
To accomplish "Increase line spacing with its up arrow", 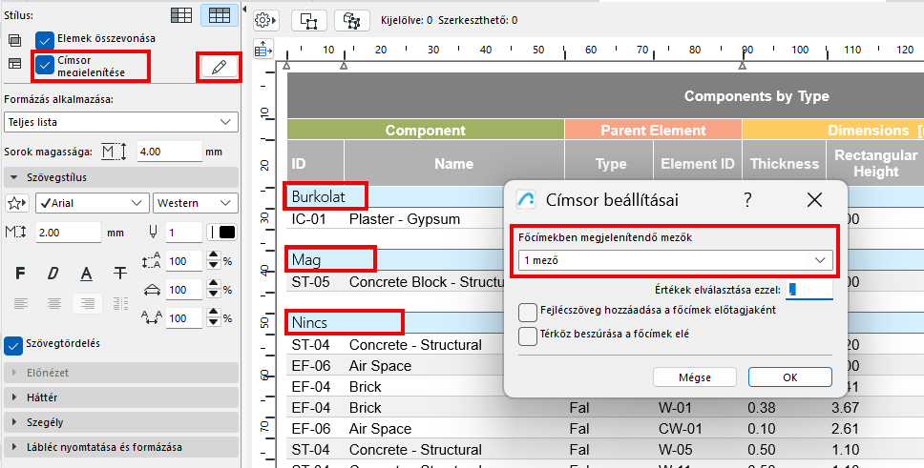I will (214, 256).
